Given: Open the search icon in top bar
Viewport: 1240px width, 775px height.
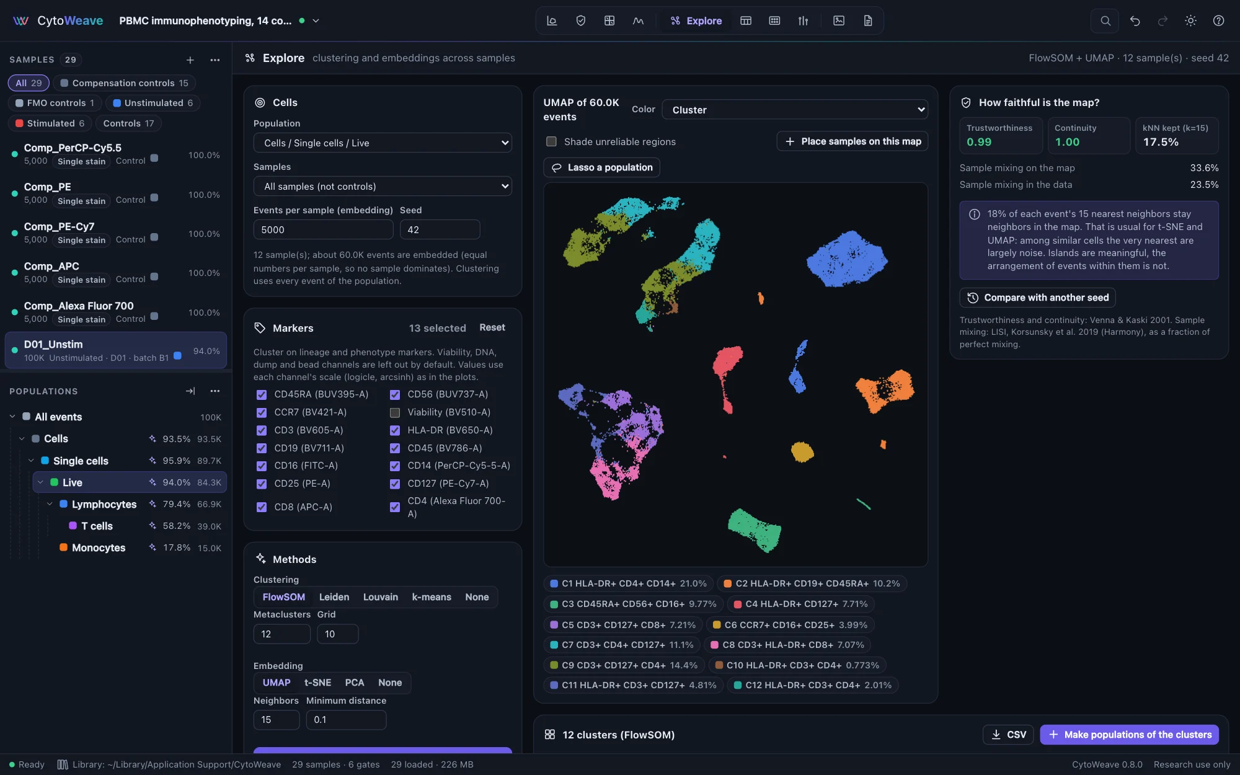Looking at the screenshot, I should tap(1105, 20).
